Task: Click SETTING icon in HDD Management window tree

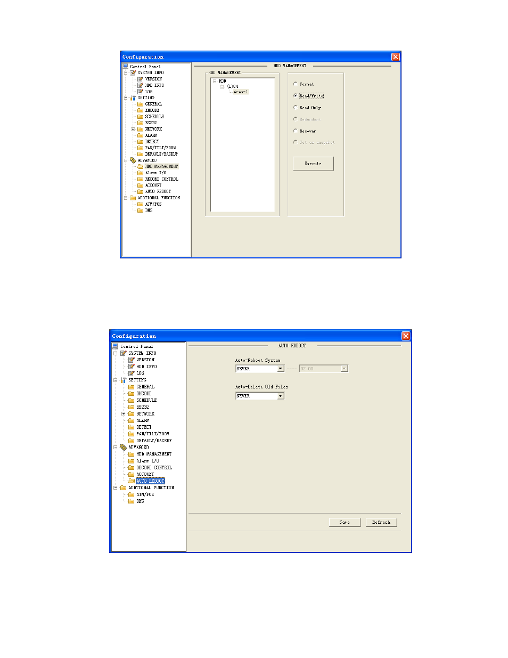Action: pos(133,98)
